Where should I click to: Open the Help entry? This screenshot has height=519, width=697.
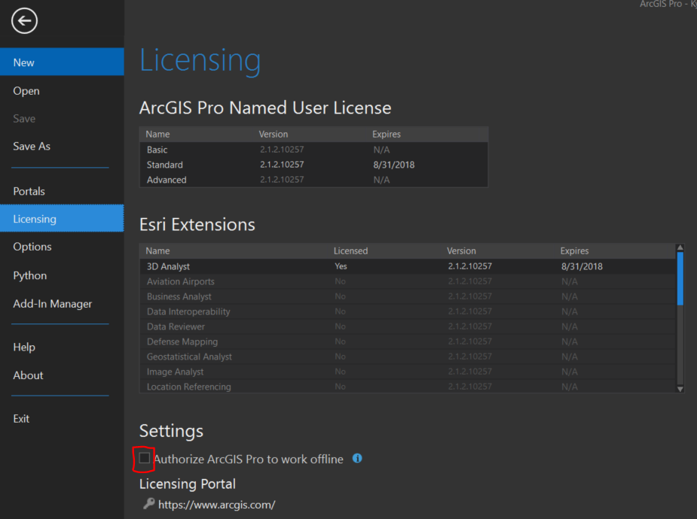pyautogui.click(x=62, y=347)
